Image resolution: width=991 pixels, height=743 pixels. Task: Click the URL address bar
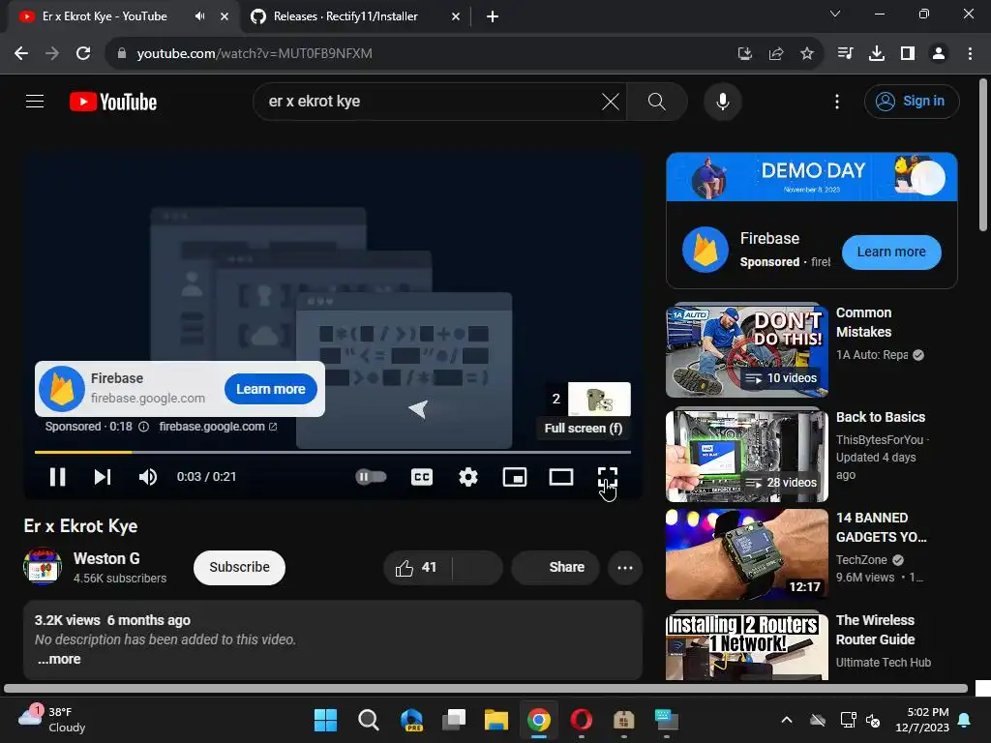(417, 54)
